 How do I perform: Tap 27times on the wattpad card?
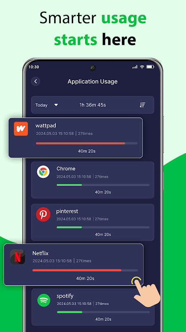(85, 134)
